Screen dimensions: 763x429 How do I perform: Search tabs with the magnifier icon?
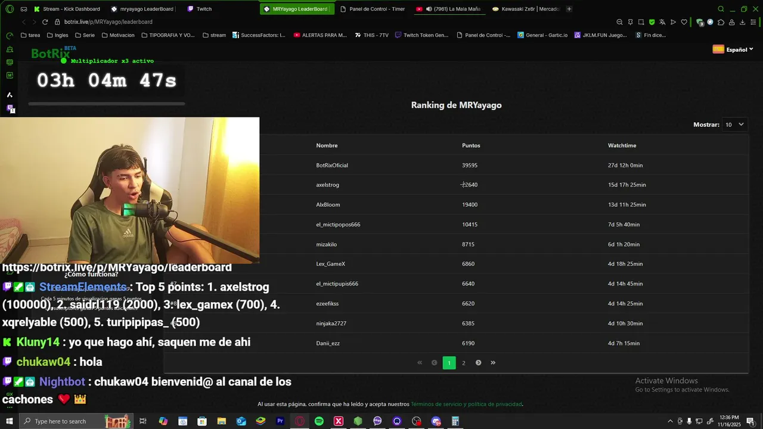click(721, 9)
